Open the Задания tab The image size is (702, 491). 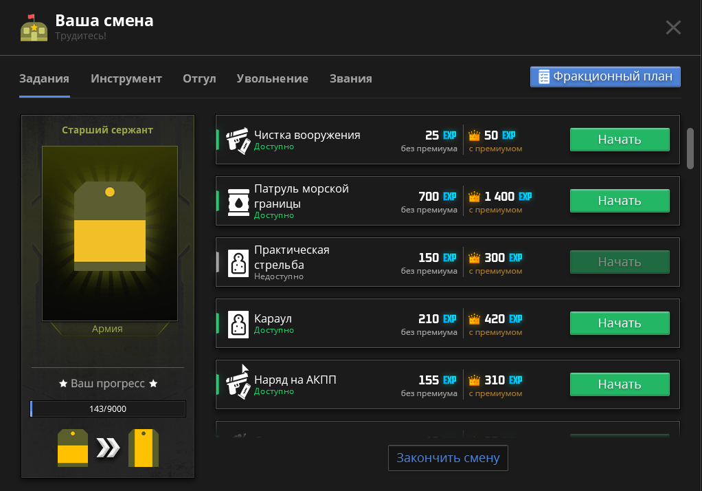click(45, 79)
